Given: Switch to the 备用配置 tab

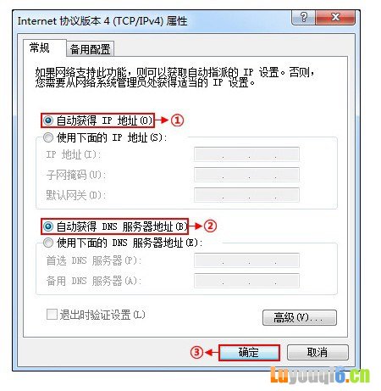Looking at the screenshot, I should pos(90,49).
